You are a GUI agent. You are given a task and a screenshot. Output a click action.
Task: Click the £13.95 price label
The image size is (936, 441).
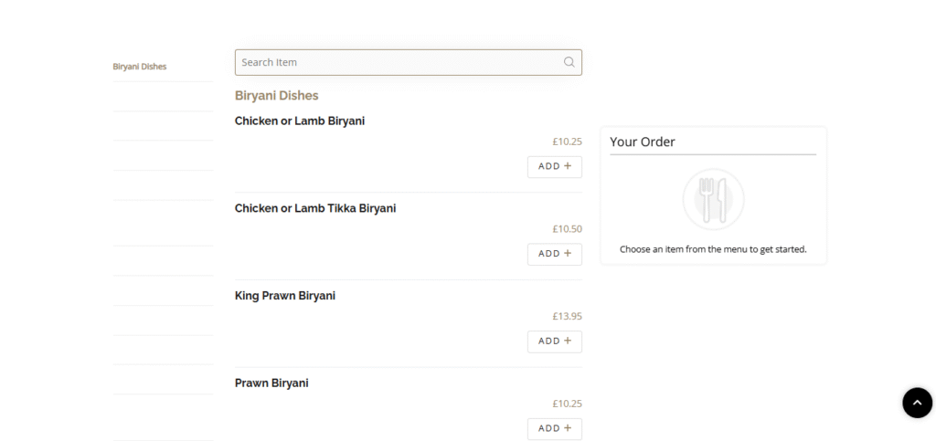pyautogui.click(x=567, y=316)
